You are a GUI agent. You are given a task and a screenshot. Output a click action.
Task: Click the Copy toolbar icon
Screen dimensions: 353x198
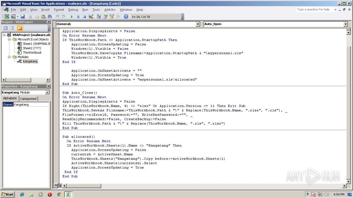[x=37, y=16]
